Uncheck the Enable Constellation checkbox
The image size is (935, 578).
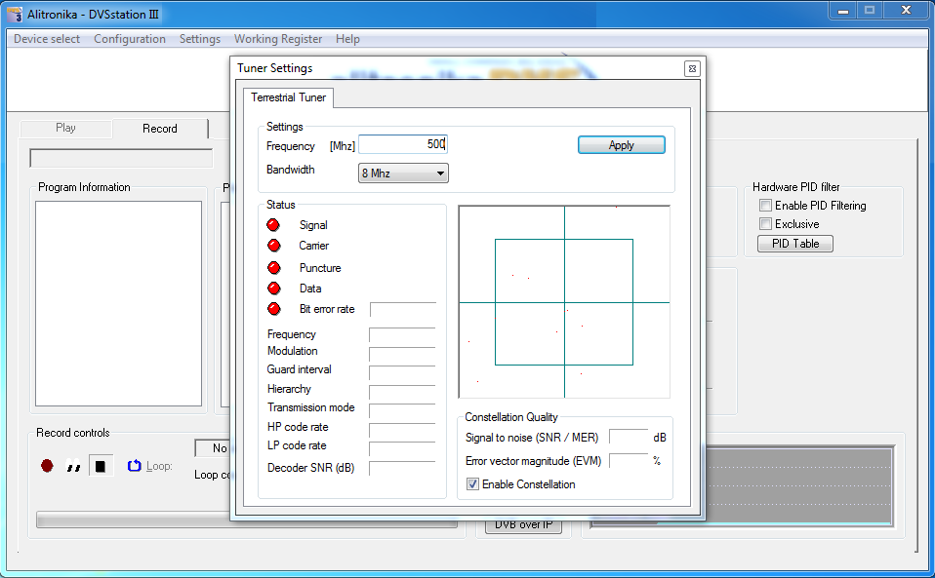(x=473, y=484)
